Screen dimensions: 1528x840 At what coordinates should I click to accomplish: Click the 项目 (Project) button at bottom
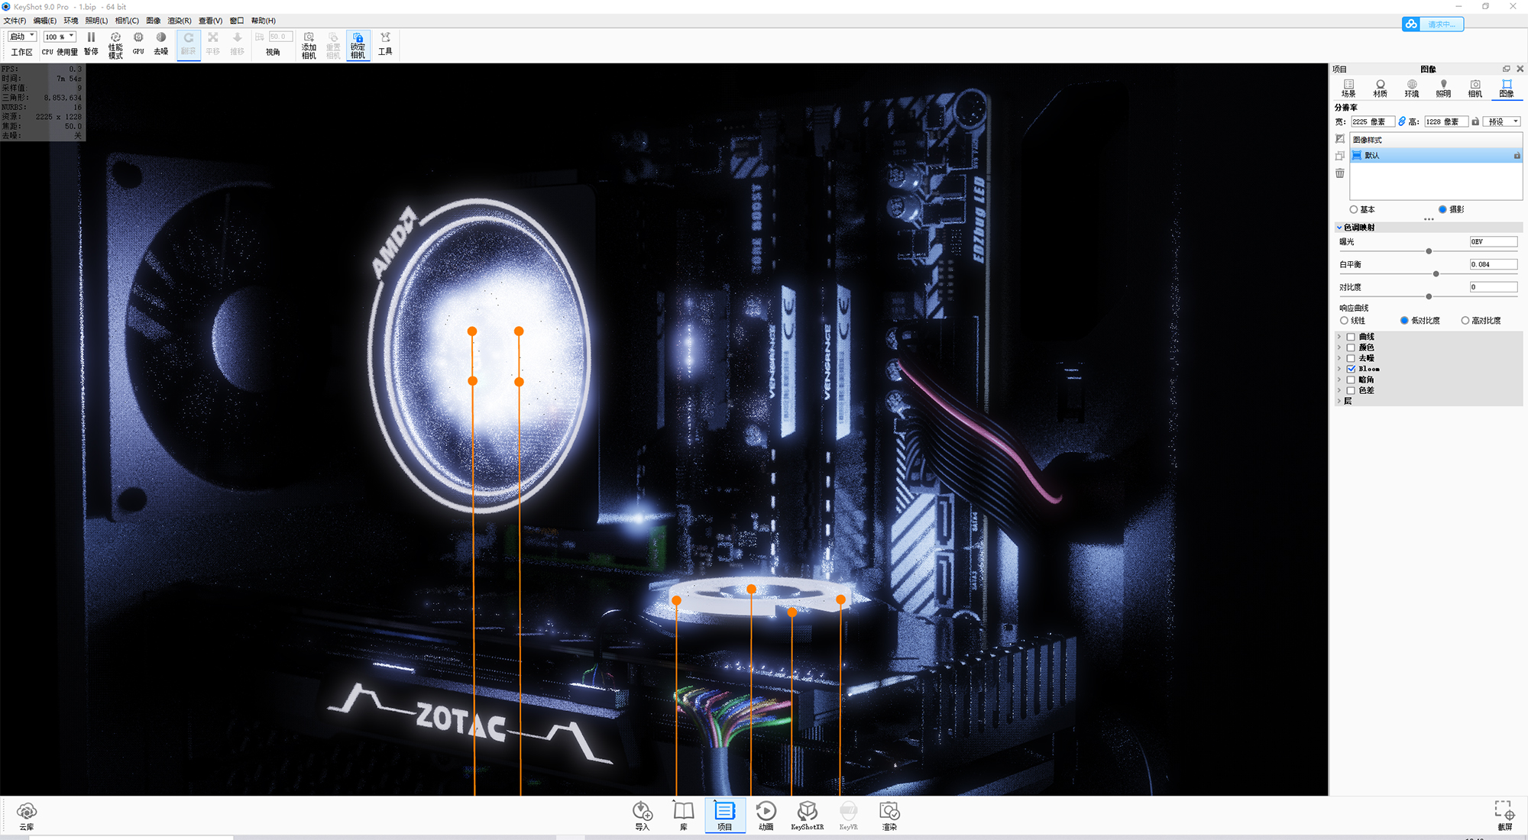pyautogui.click(x=724, y=815)
